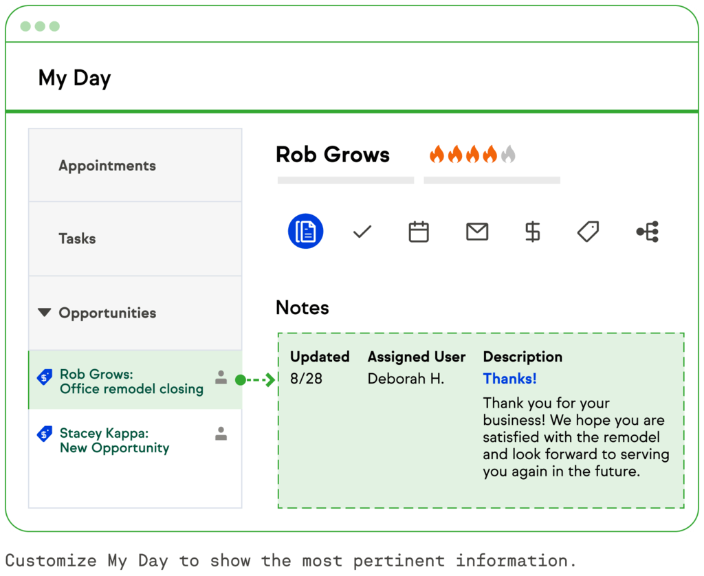Viewport: 704px width, 576px height.
Task: Select the dollar sign sales icon
Action: [532, 231]
